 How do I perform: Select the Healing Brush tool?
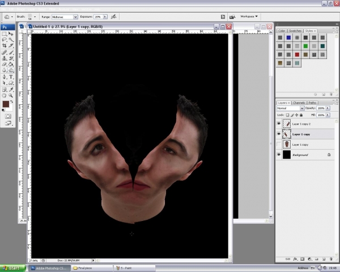[5, 52]
